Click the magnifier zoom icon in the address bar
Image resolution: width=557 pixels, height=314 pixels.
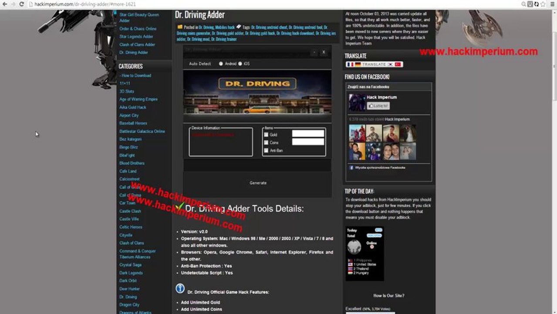click(523, 4)
